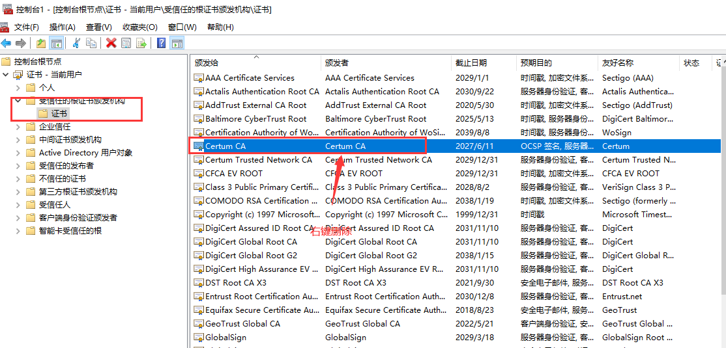This screenshot has width=726, height=348.
Task: Expand the 受信任的发布者 node
Action: (x=18, y=165)
